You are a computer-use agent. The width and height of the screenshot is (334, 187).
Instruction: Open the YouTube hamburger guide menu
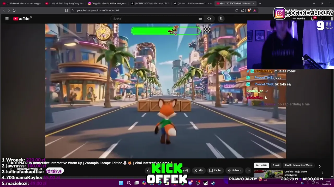[7, 19]
